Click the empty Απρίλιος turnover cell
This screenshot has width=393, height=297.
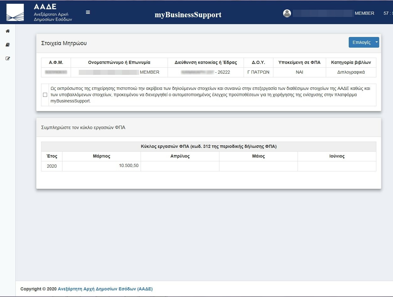[180, 166]
